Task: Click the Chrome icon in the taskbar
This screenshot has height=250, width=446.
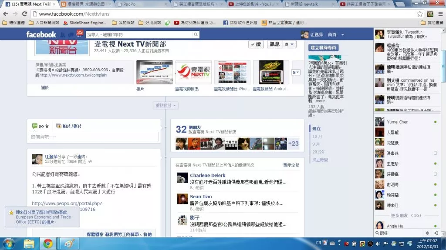Action: (48, 244)
